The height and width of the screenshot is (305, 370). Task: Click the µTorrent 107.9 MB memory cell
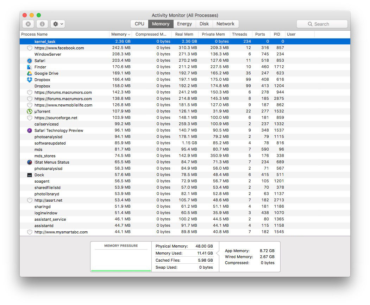121,111
